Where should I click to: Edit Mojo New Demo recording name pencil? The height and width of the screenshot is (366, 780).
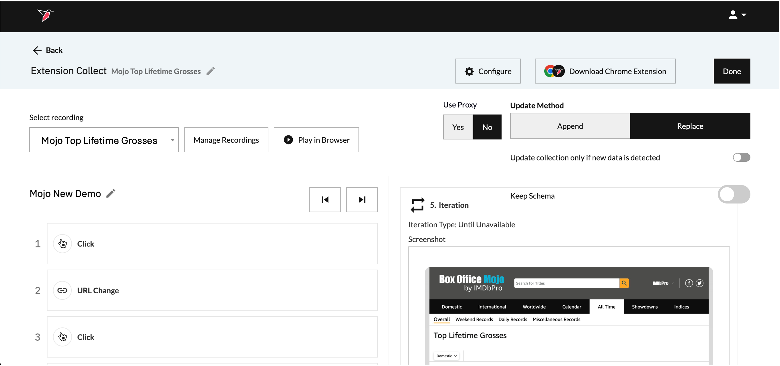pyautogui.click(x=111, y=194)
